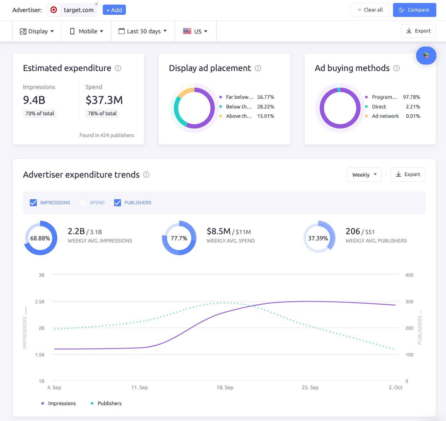446x421 pixels.
Task: Open the Display ad type selector
Action: pos(37,31)
